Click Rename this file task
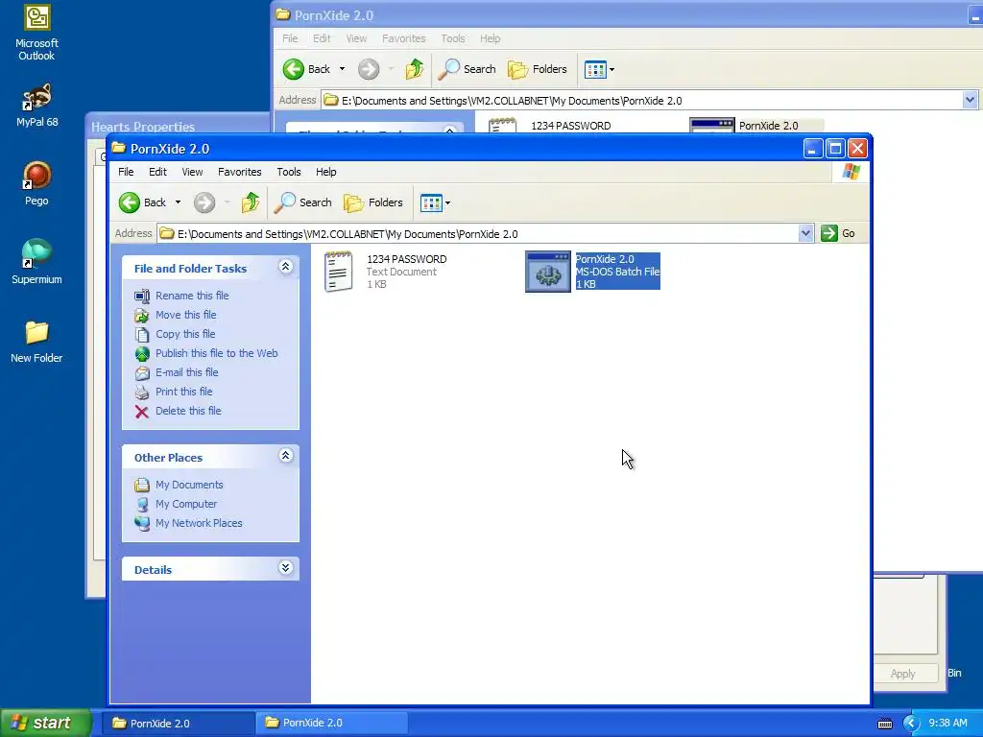This screenshot has width=983, height=737. tap(192, 296)
